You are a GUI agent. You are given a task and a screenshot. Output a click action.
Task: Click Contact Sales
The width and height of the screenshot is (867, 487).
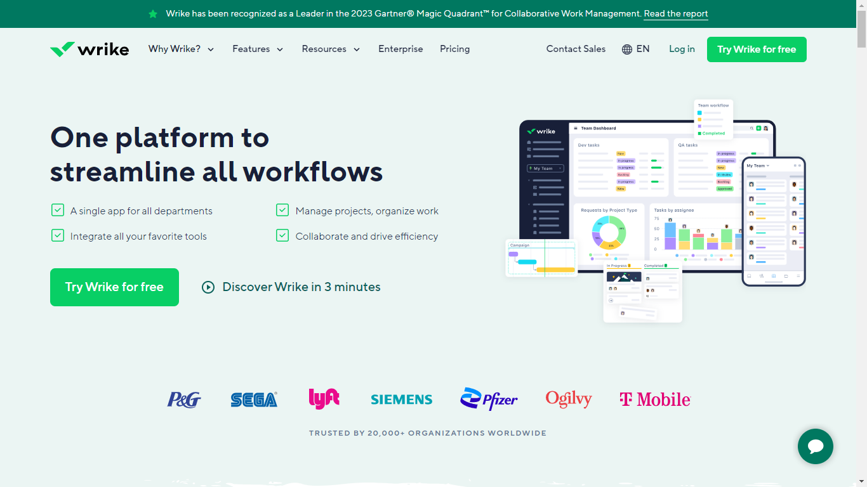tap(576, 49)
